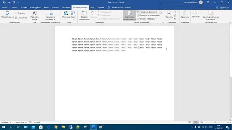Open the Перевод translate menu
This screenshot has width=232, height=130.
(x=66, y=16)
